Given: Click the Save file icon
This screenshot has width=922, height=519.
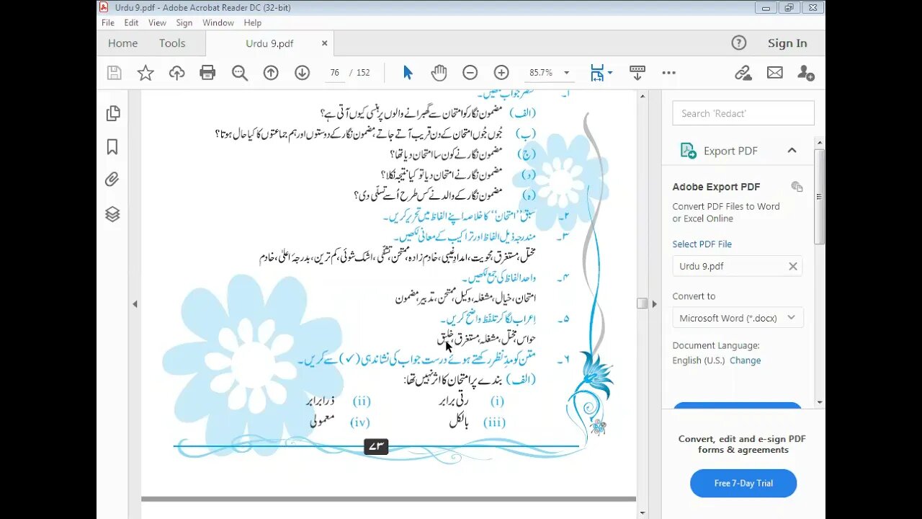Looking at the screenshot, I should click(x=114, y=73).
